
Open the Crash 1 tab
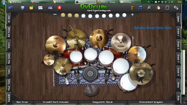(x=179, y=32)
